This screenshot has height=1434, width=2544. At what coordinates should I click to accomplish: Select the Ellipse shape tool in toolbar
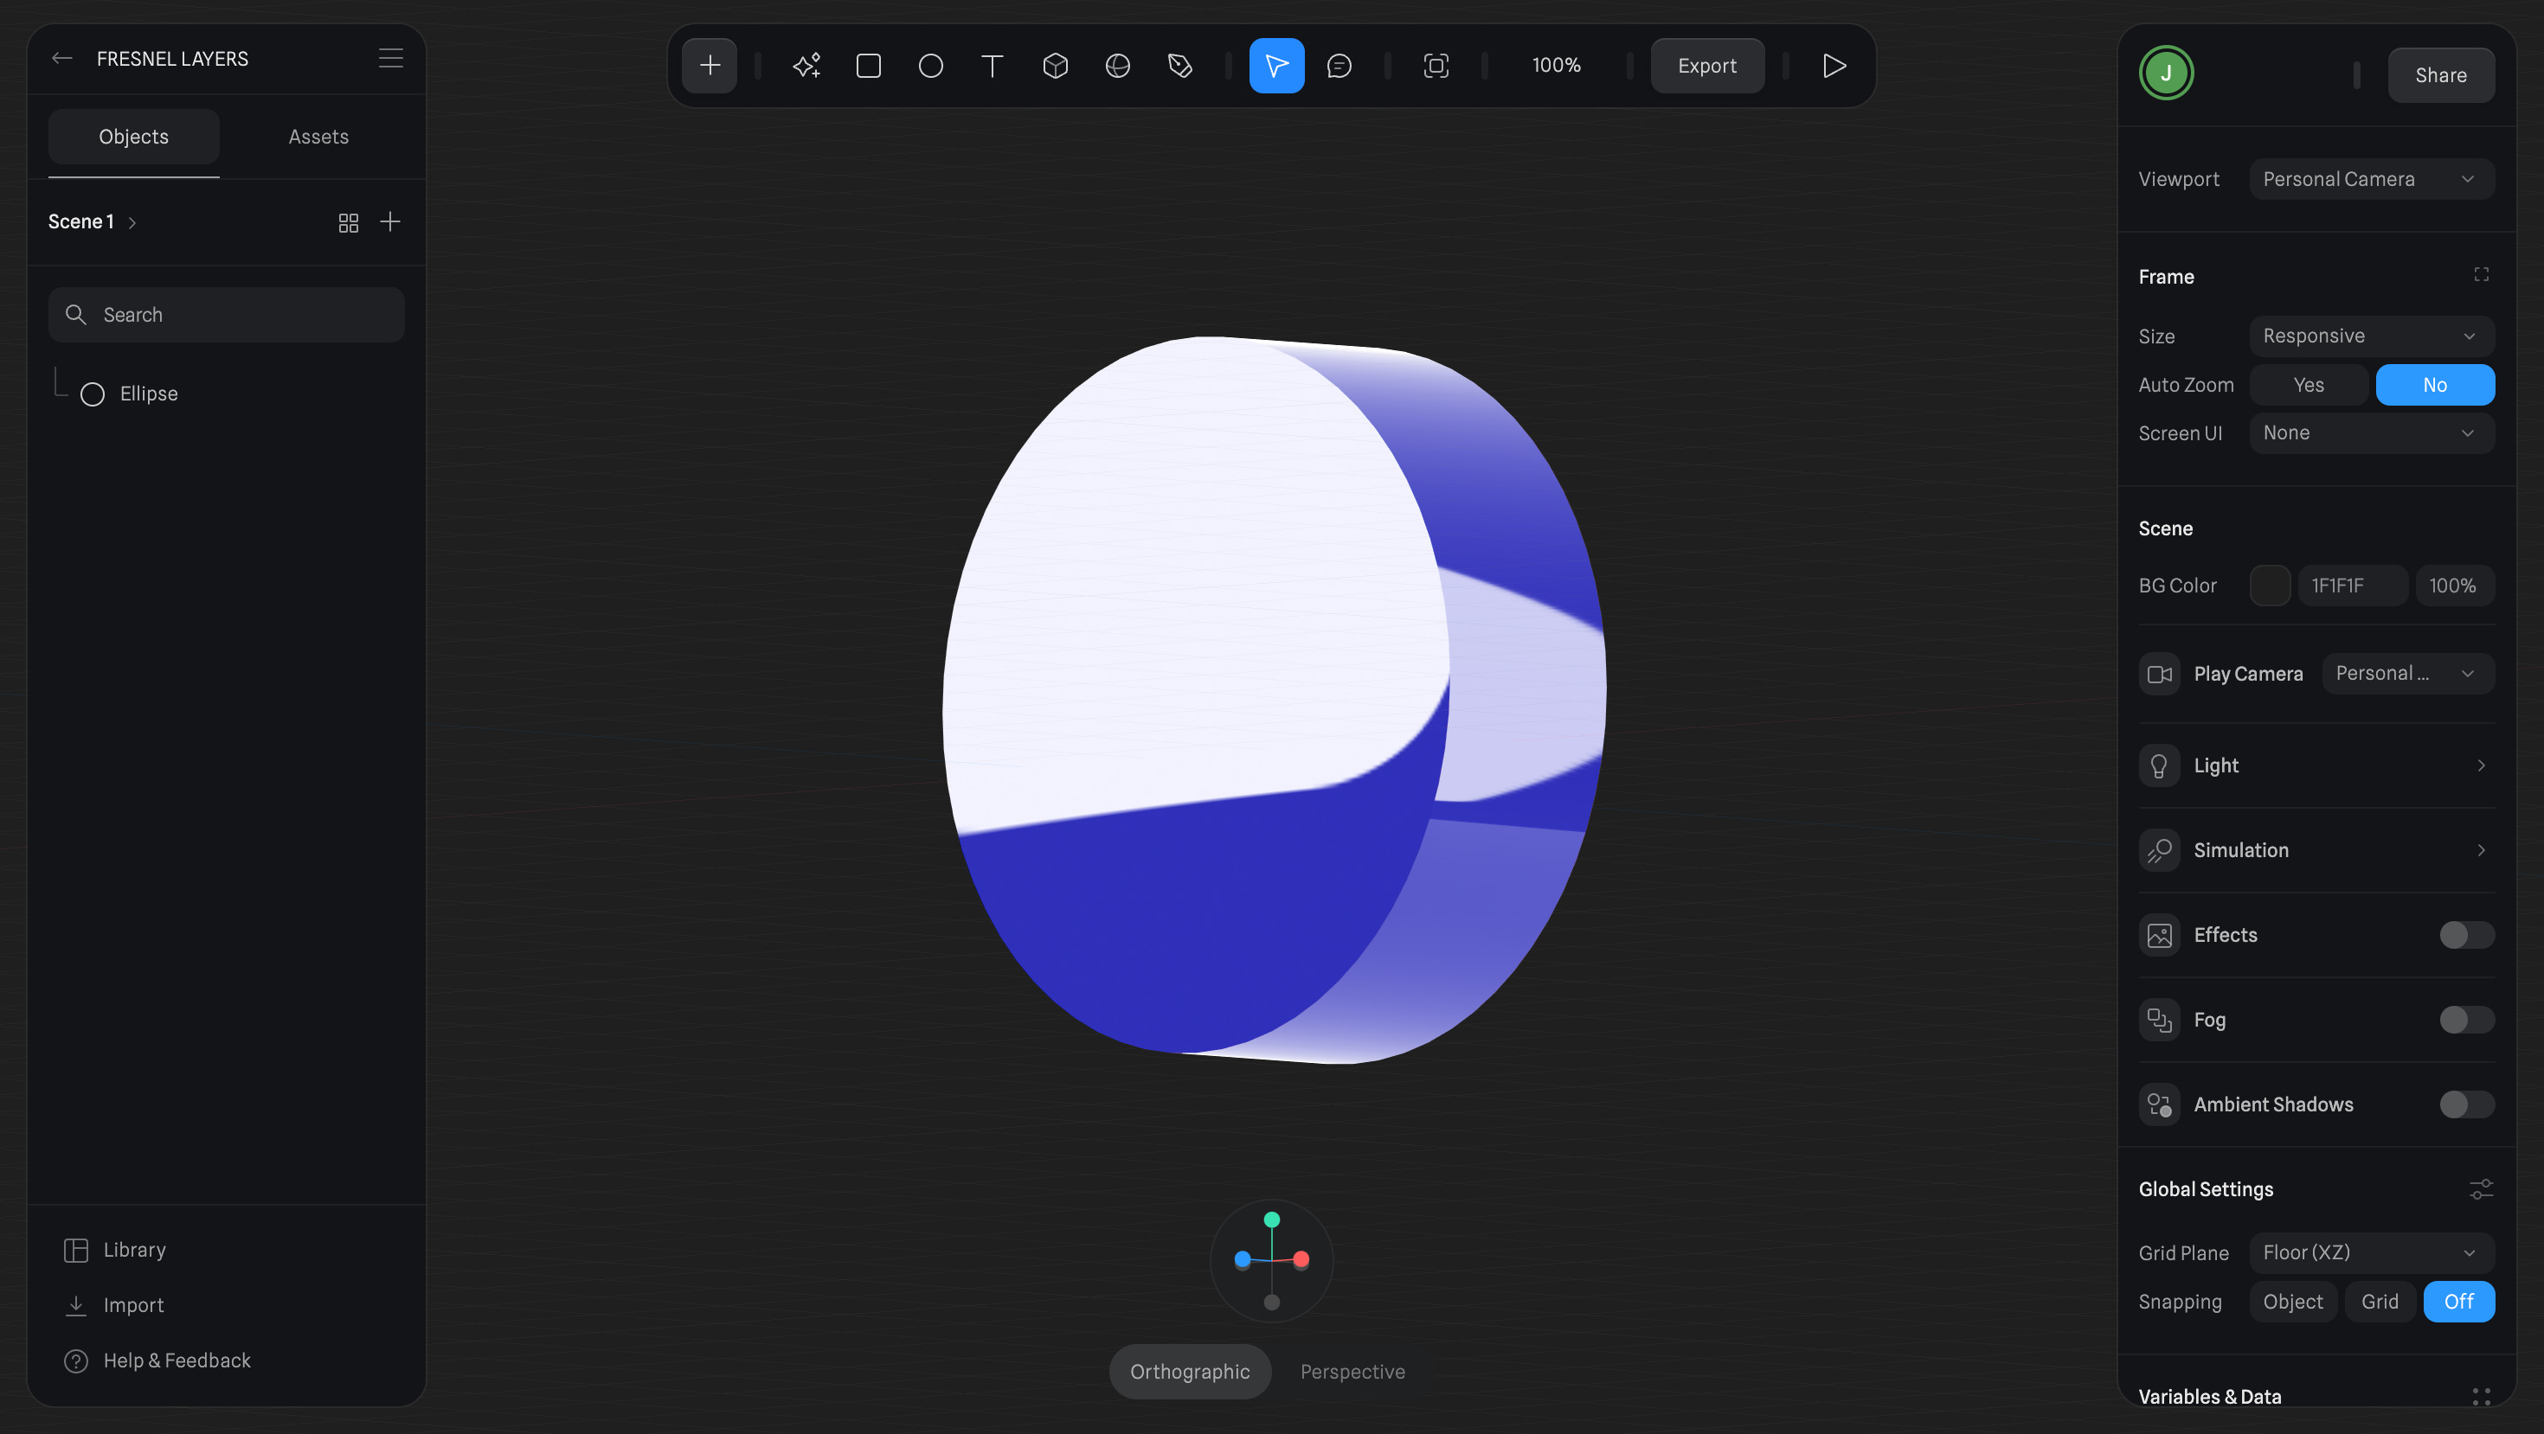[930, 66]
